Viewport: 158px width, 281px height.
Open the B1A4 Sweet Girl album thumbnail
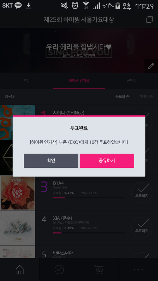pyautogui.click(x=17, y=193)
